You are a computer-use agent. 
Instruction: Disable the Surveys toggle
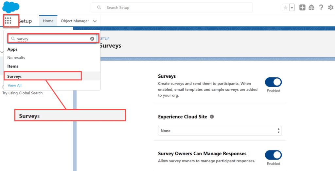[x=273, y=82]
